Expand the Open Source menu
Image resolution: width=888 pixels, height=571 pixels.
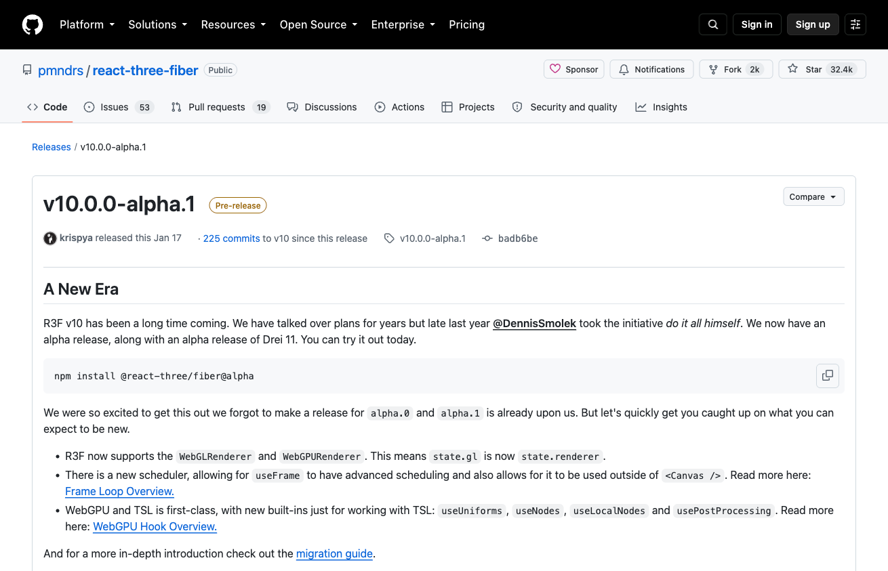pos(319,24)
